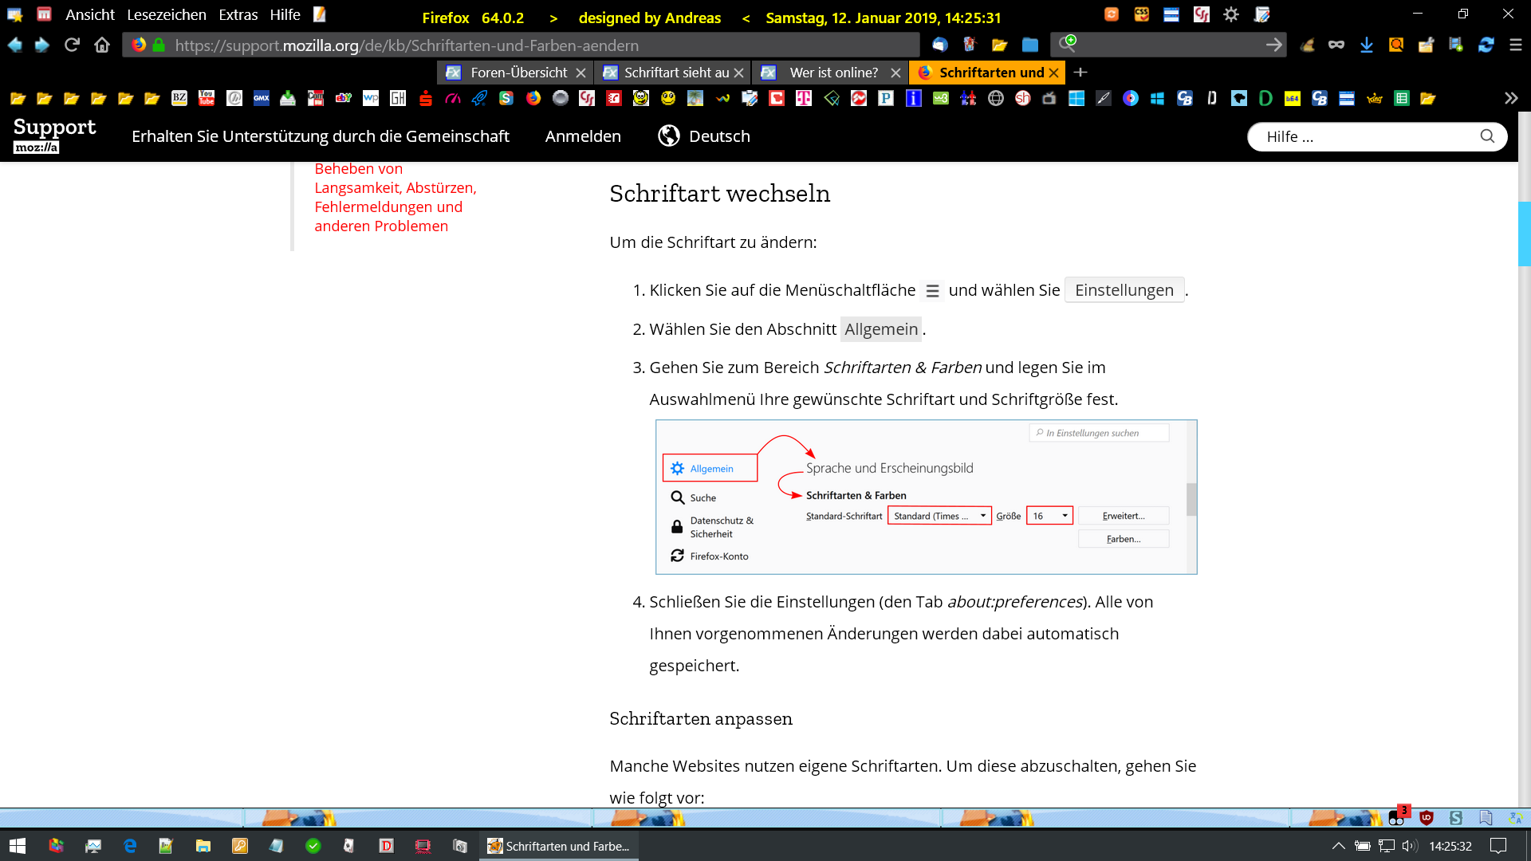Open the Lesezeichen menu
This screenshot has width=1531, height=861.
pyautogui.click(x=166, y=14)
